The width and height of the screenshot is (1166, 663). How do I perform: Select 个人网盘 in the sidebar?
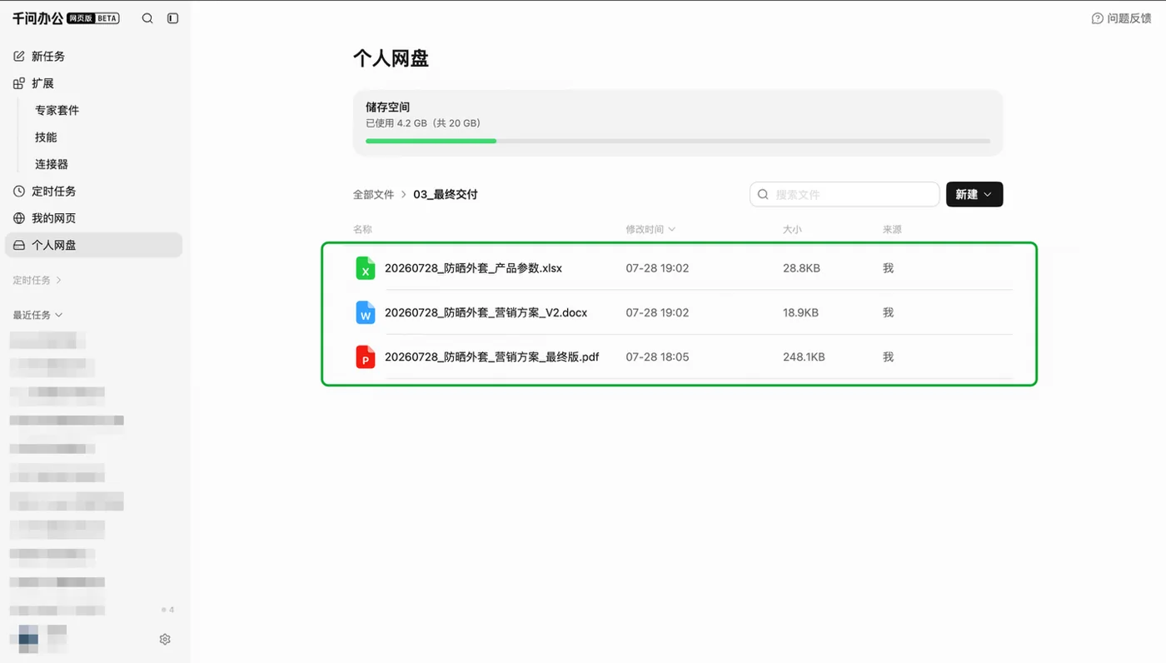93,245
